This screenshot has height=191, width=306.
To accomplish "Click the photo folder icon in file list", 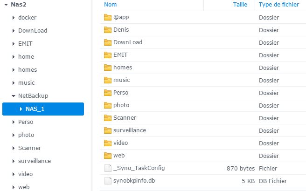I will pos(108,105).
